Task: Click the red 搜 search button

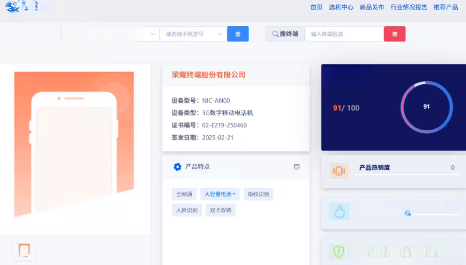Action: pos(394,34)
